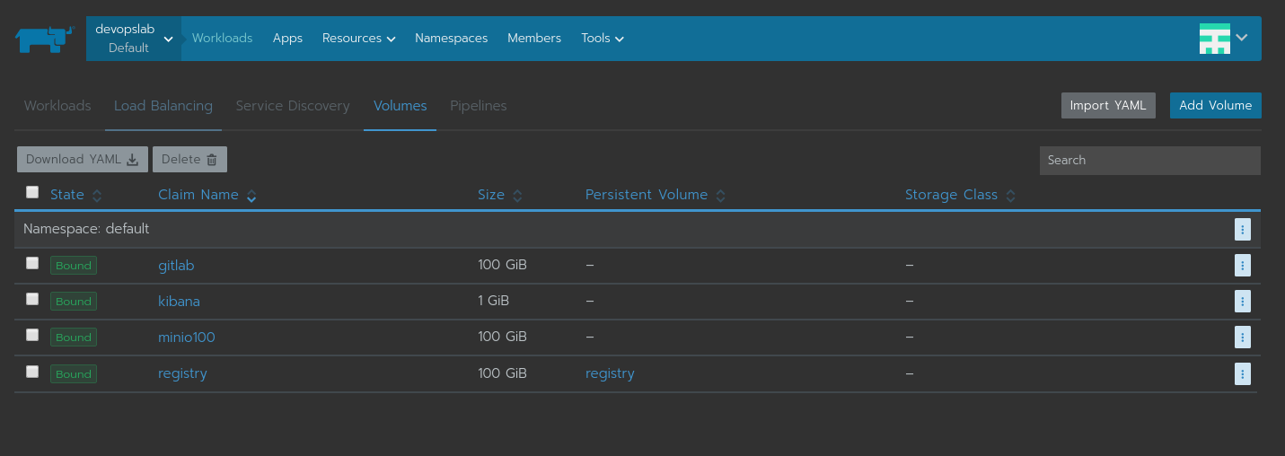Switch to the Workloads sub-tab

(x=57, y=106)
